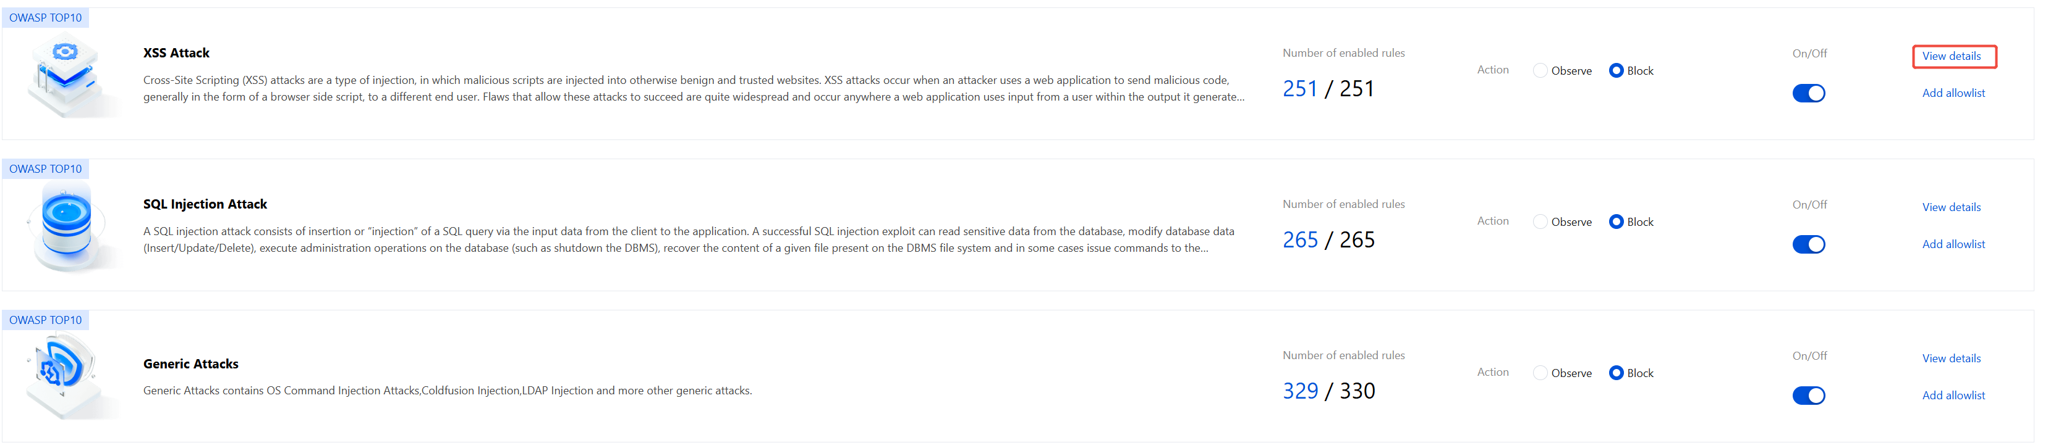The image size is (2048, 448).
Task: Toggle the XSS Attack on/off switch
Action: pos(1808,94)
